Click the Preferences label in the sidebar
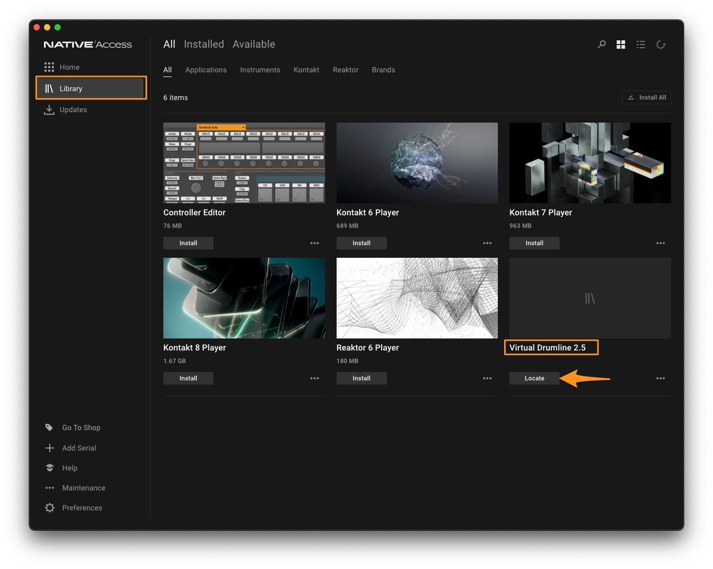 coord(82,508)
